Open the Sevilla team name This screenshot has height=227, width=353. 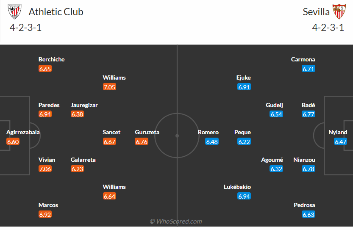tap(316, 12)
